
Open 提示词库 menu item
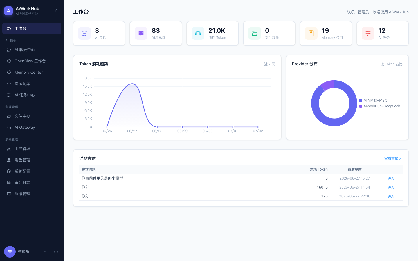coord(32,84)
